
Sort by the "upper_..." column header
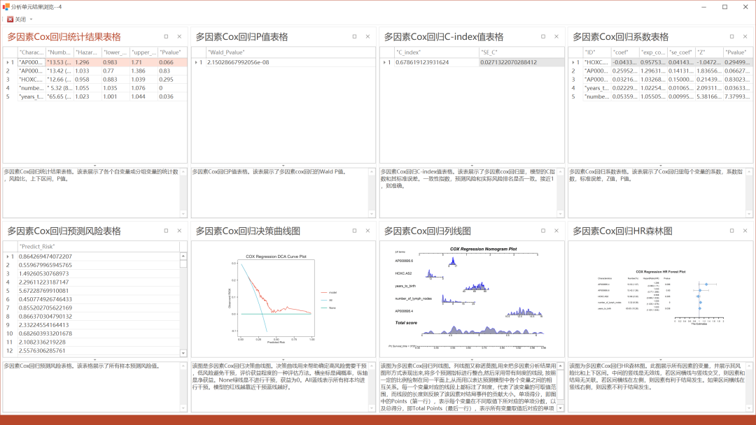coord(144,52)
